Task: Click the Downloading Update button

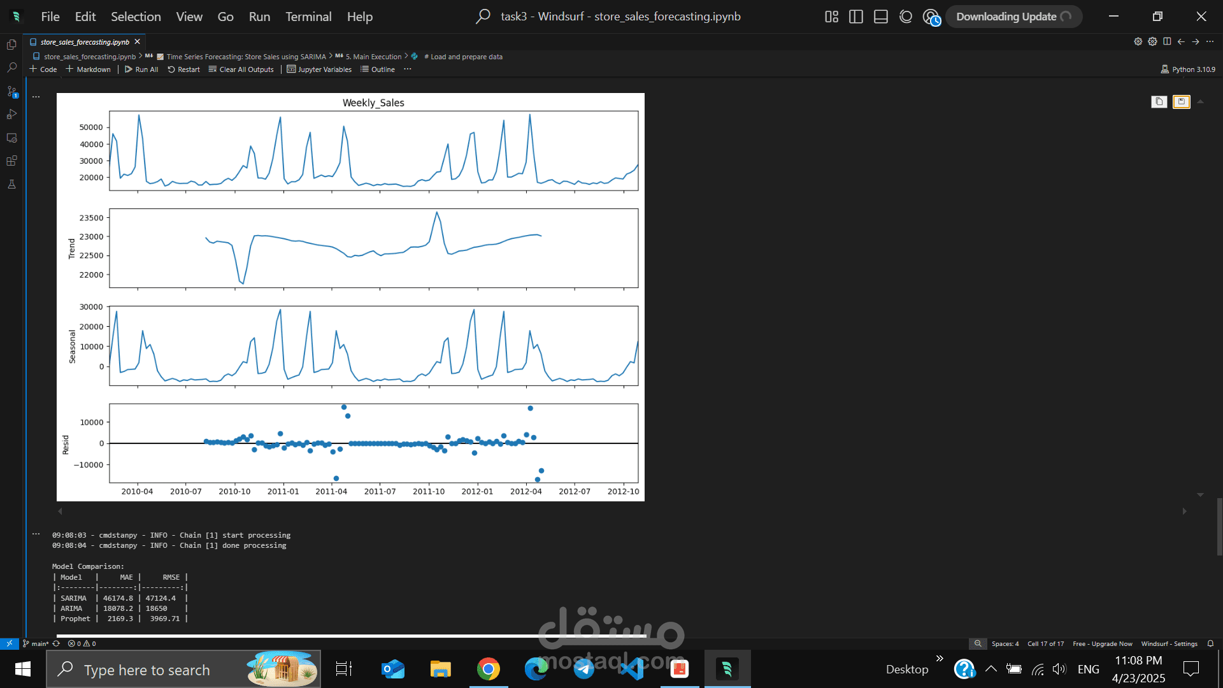Action: pos(1013,17)
